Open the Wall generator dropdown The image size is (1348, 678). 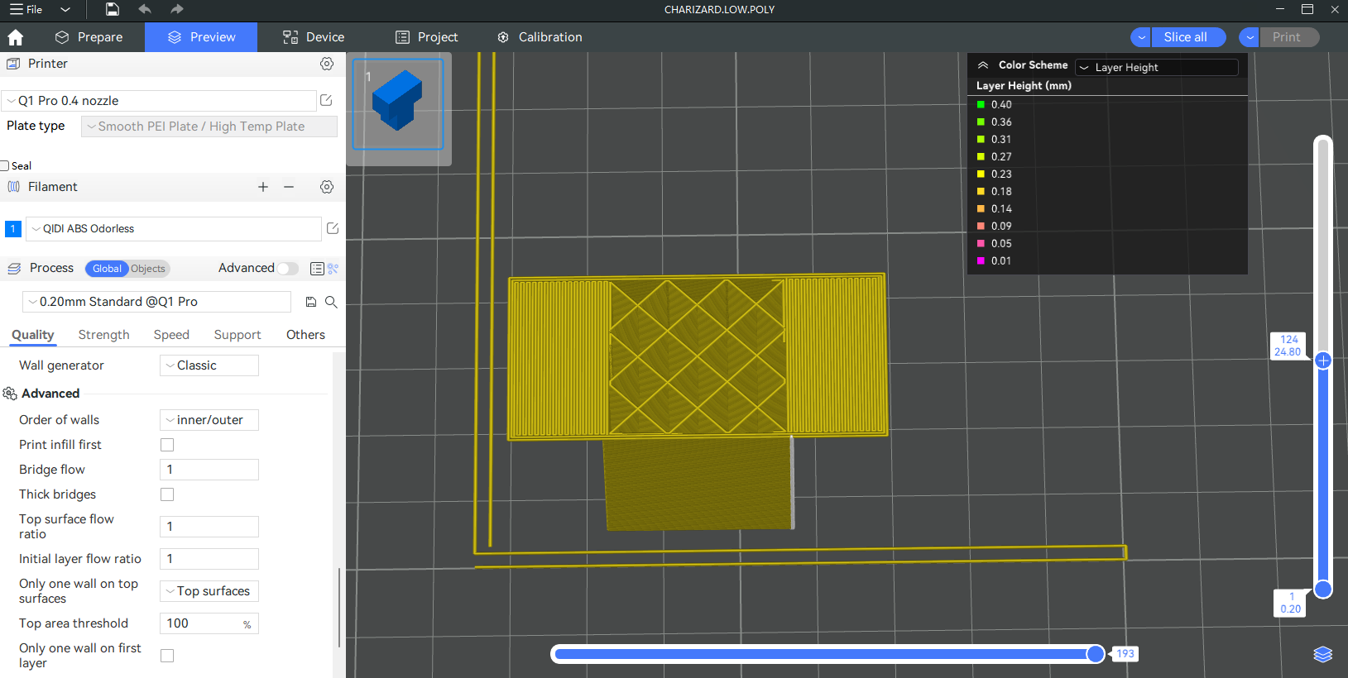(209, 365)
